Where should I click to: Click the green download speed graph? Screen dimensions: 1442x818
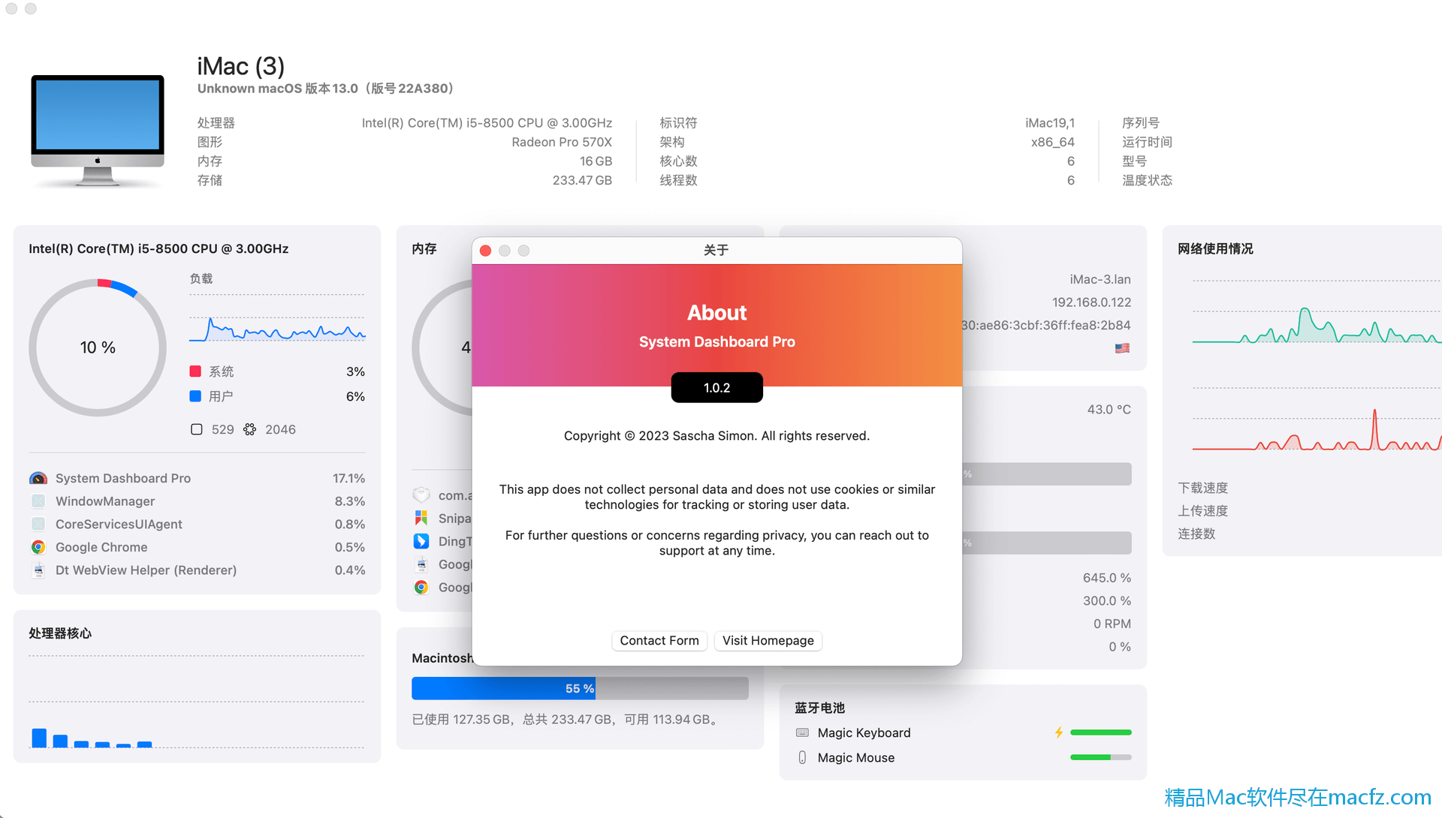[1317, 325]
